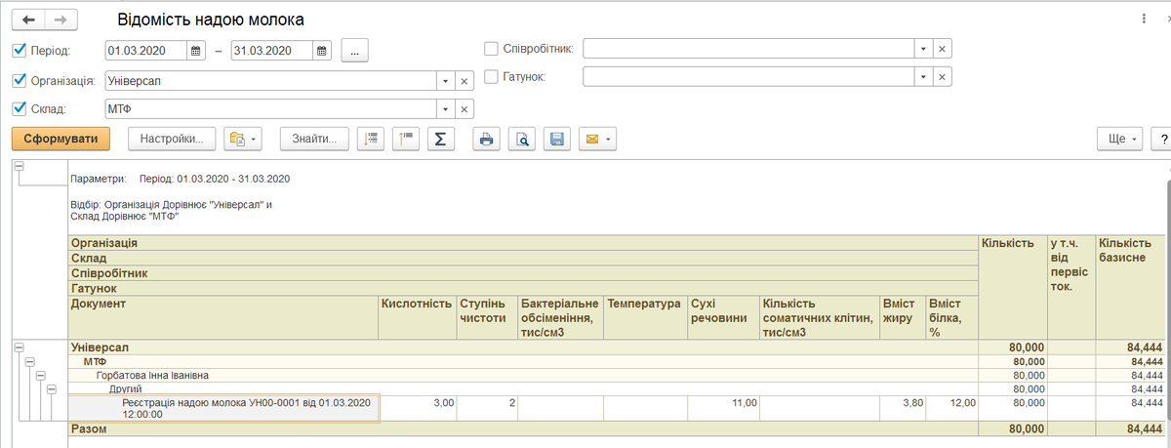Collapse the Горбатова Інна Іванівна group

[40, 375]
